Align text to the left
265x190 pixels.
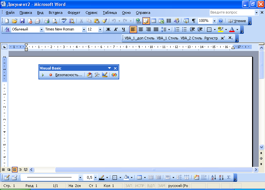[133, 29]
